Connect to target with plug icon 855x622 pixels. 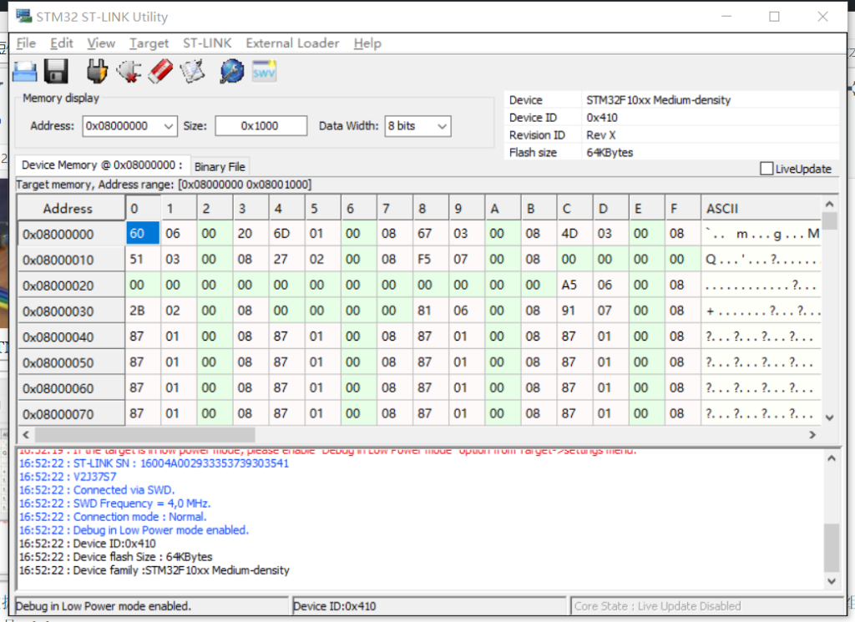[97, 72]
